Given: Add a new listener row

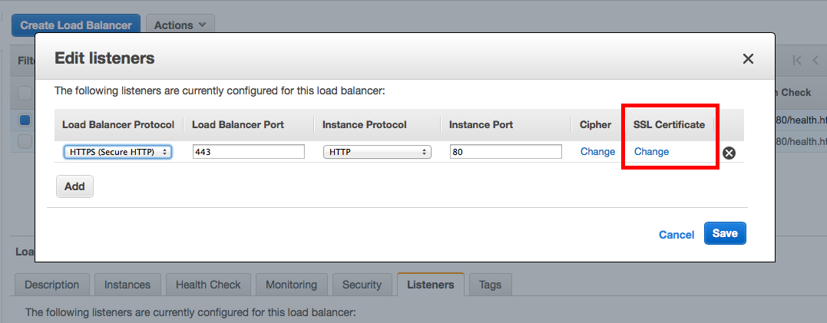Looking at the screenshot, I should (x=74, y=186).
